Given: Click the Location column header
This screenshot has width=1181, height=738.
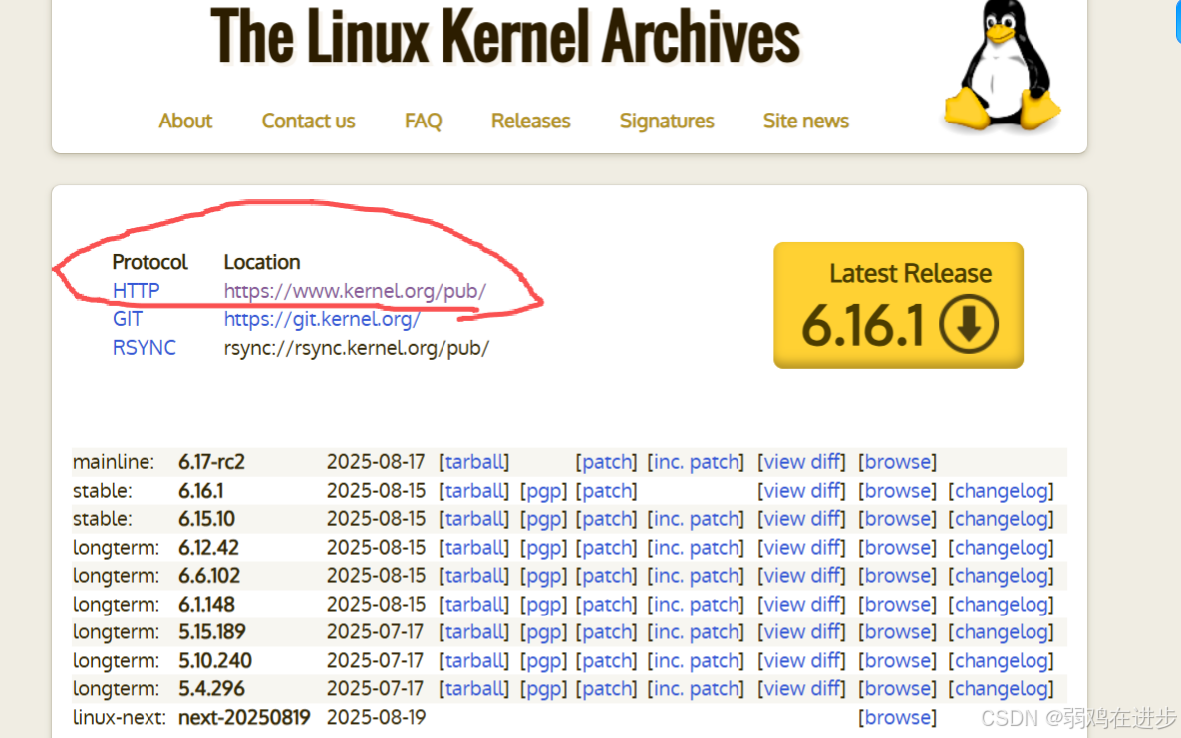Looking at the screenshot, I should 262,262.
